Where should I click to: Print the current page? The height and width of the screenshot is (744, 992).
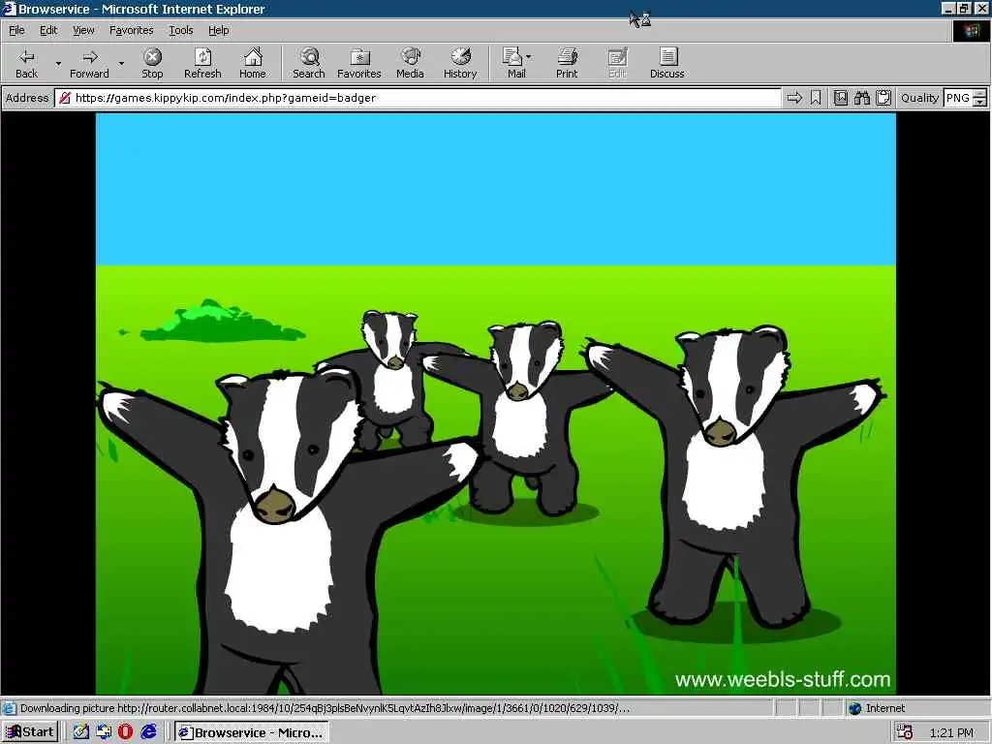567,63
